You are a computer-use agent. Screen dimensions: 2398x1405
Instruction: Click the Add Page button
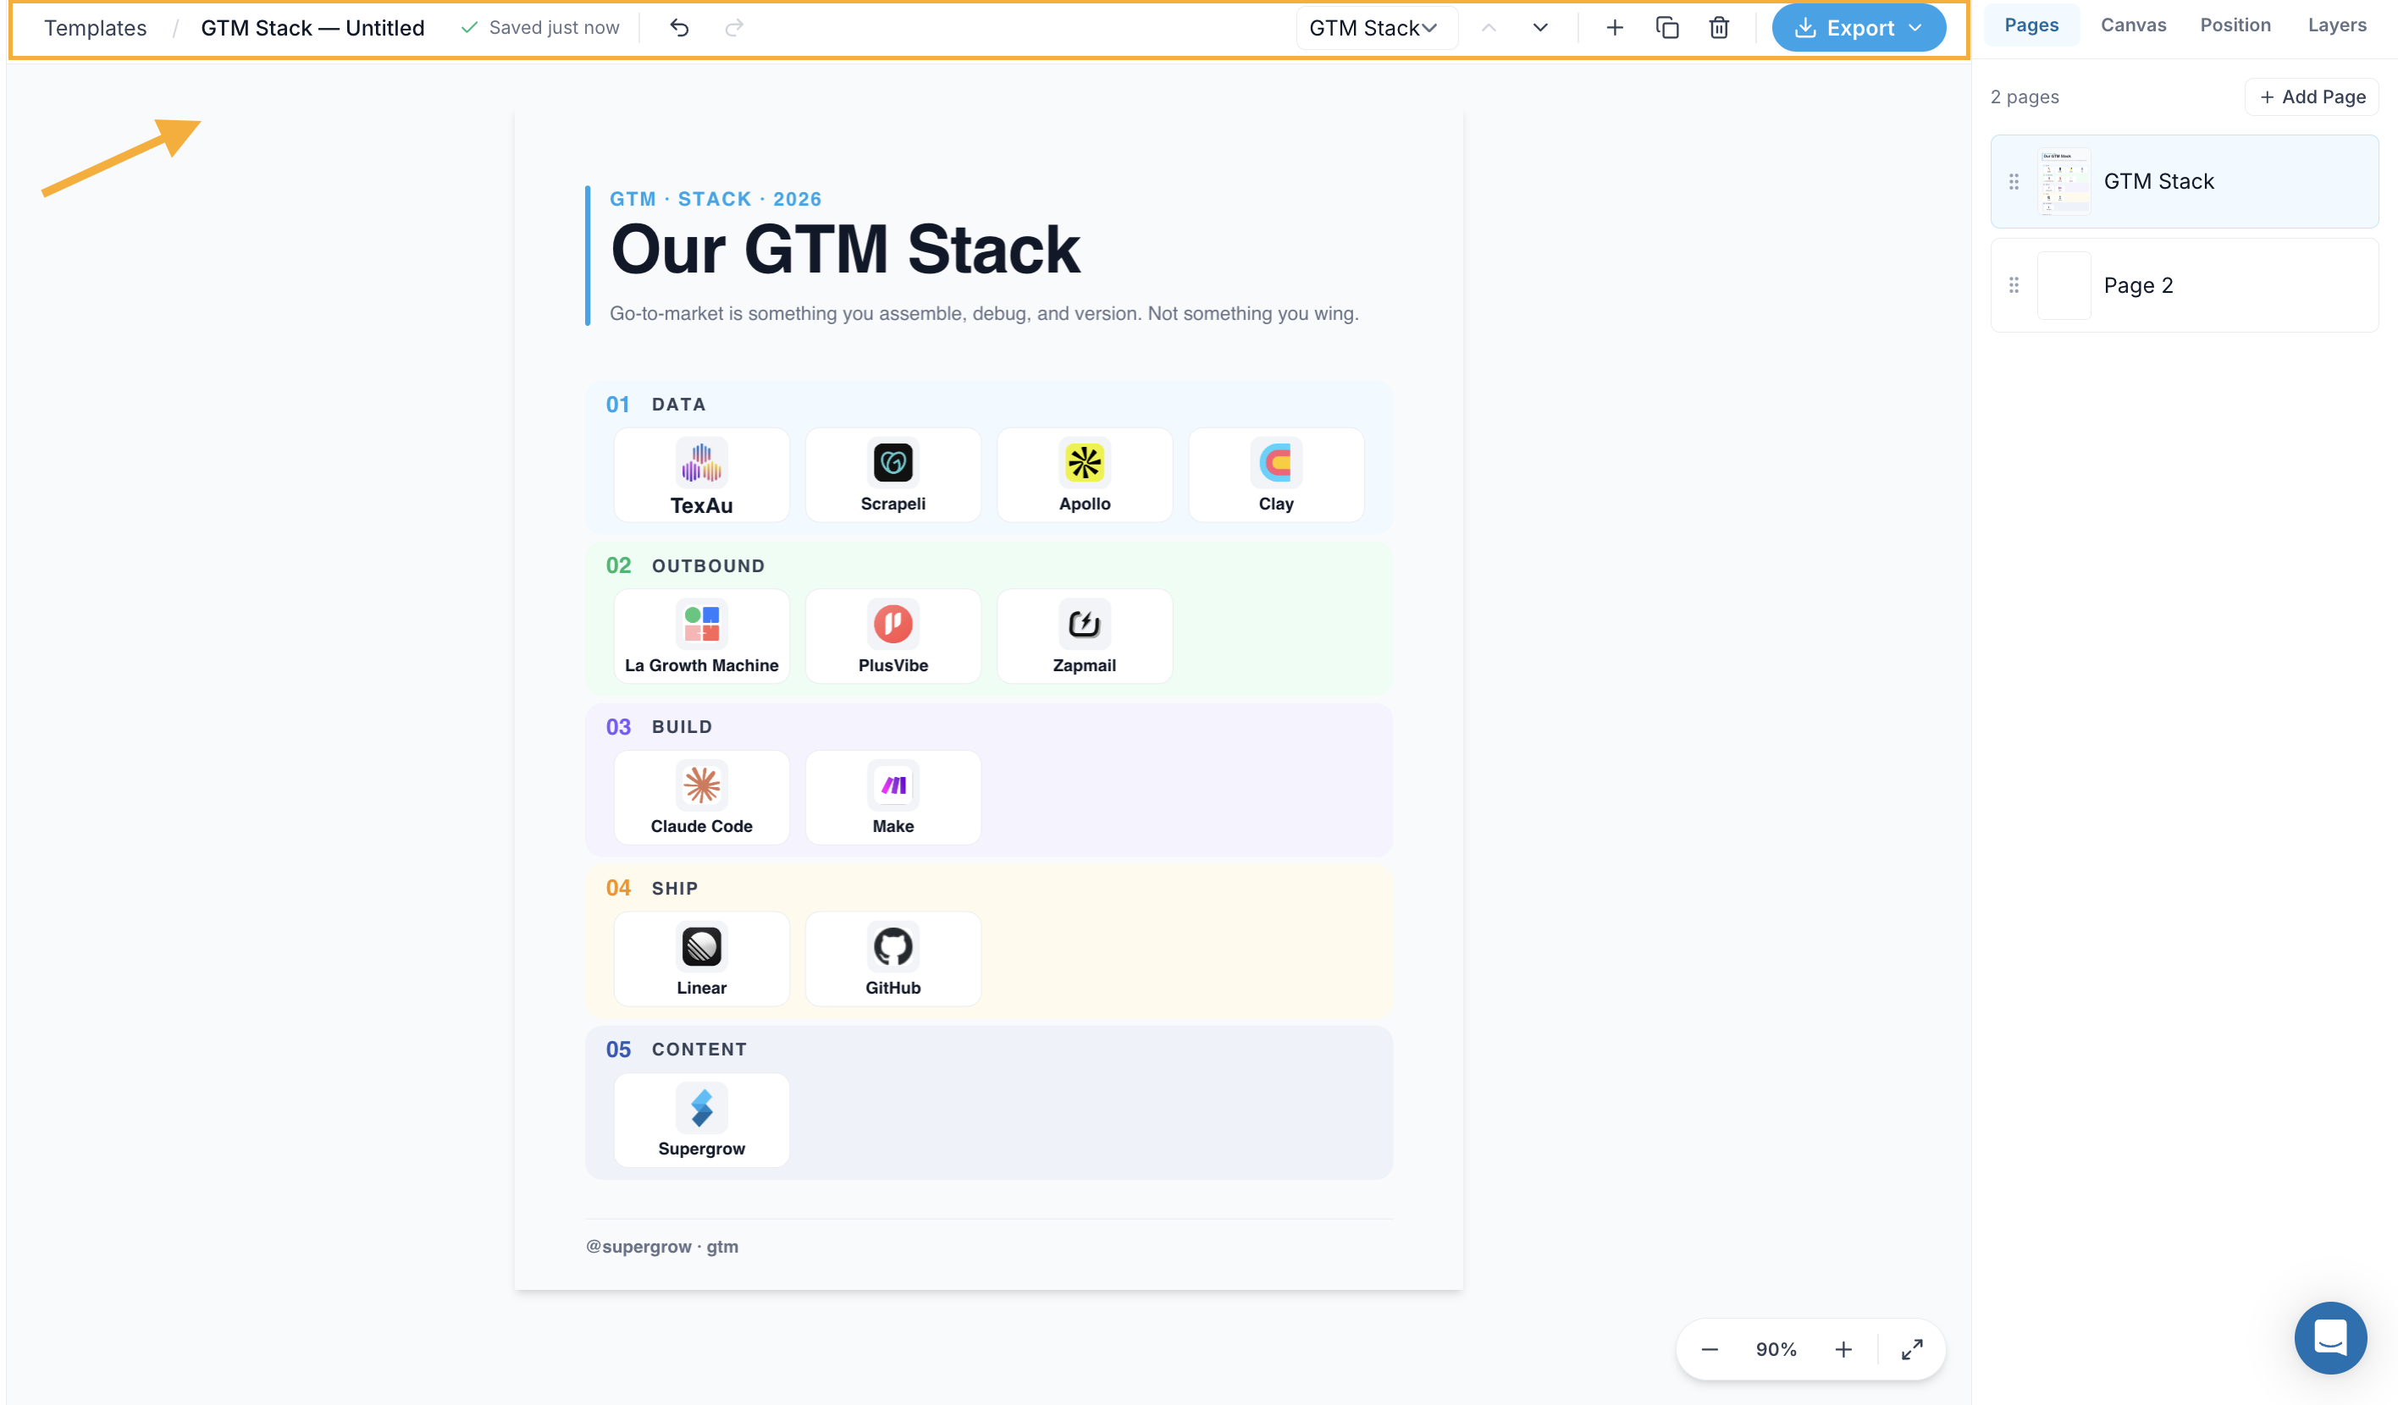click(x=2312, y=97)
